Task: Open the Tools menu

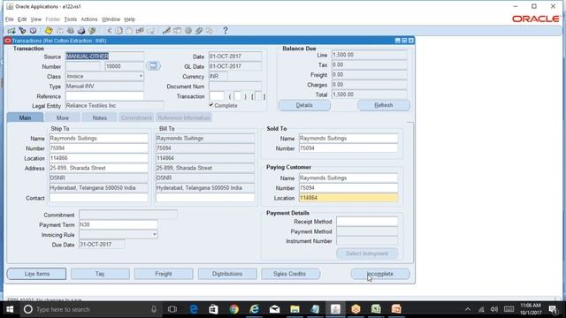Action: (71, 19)
